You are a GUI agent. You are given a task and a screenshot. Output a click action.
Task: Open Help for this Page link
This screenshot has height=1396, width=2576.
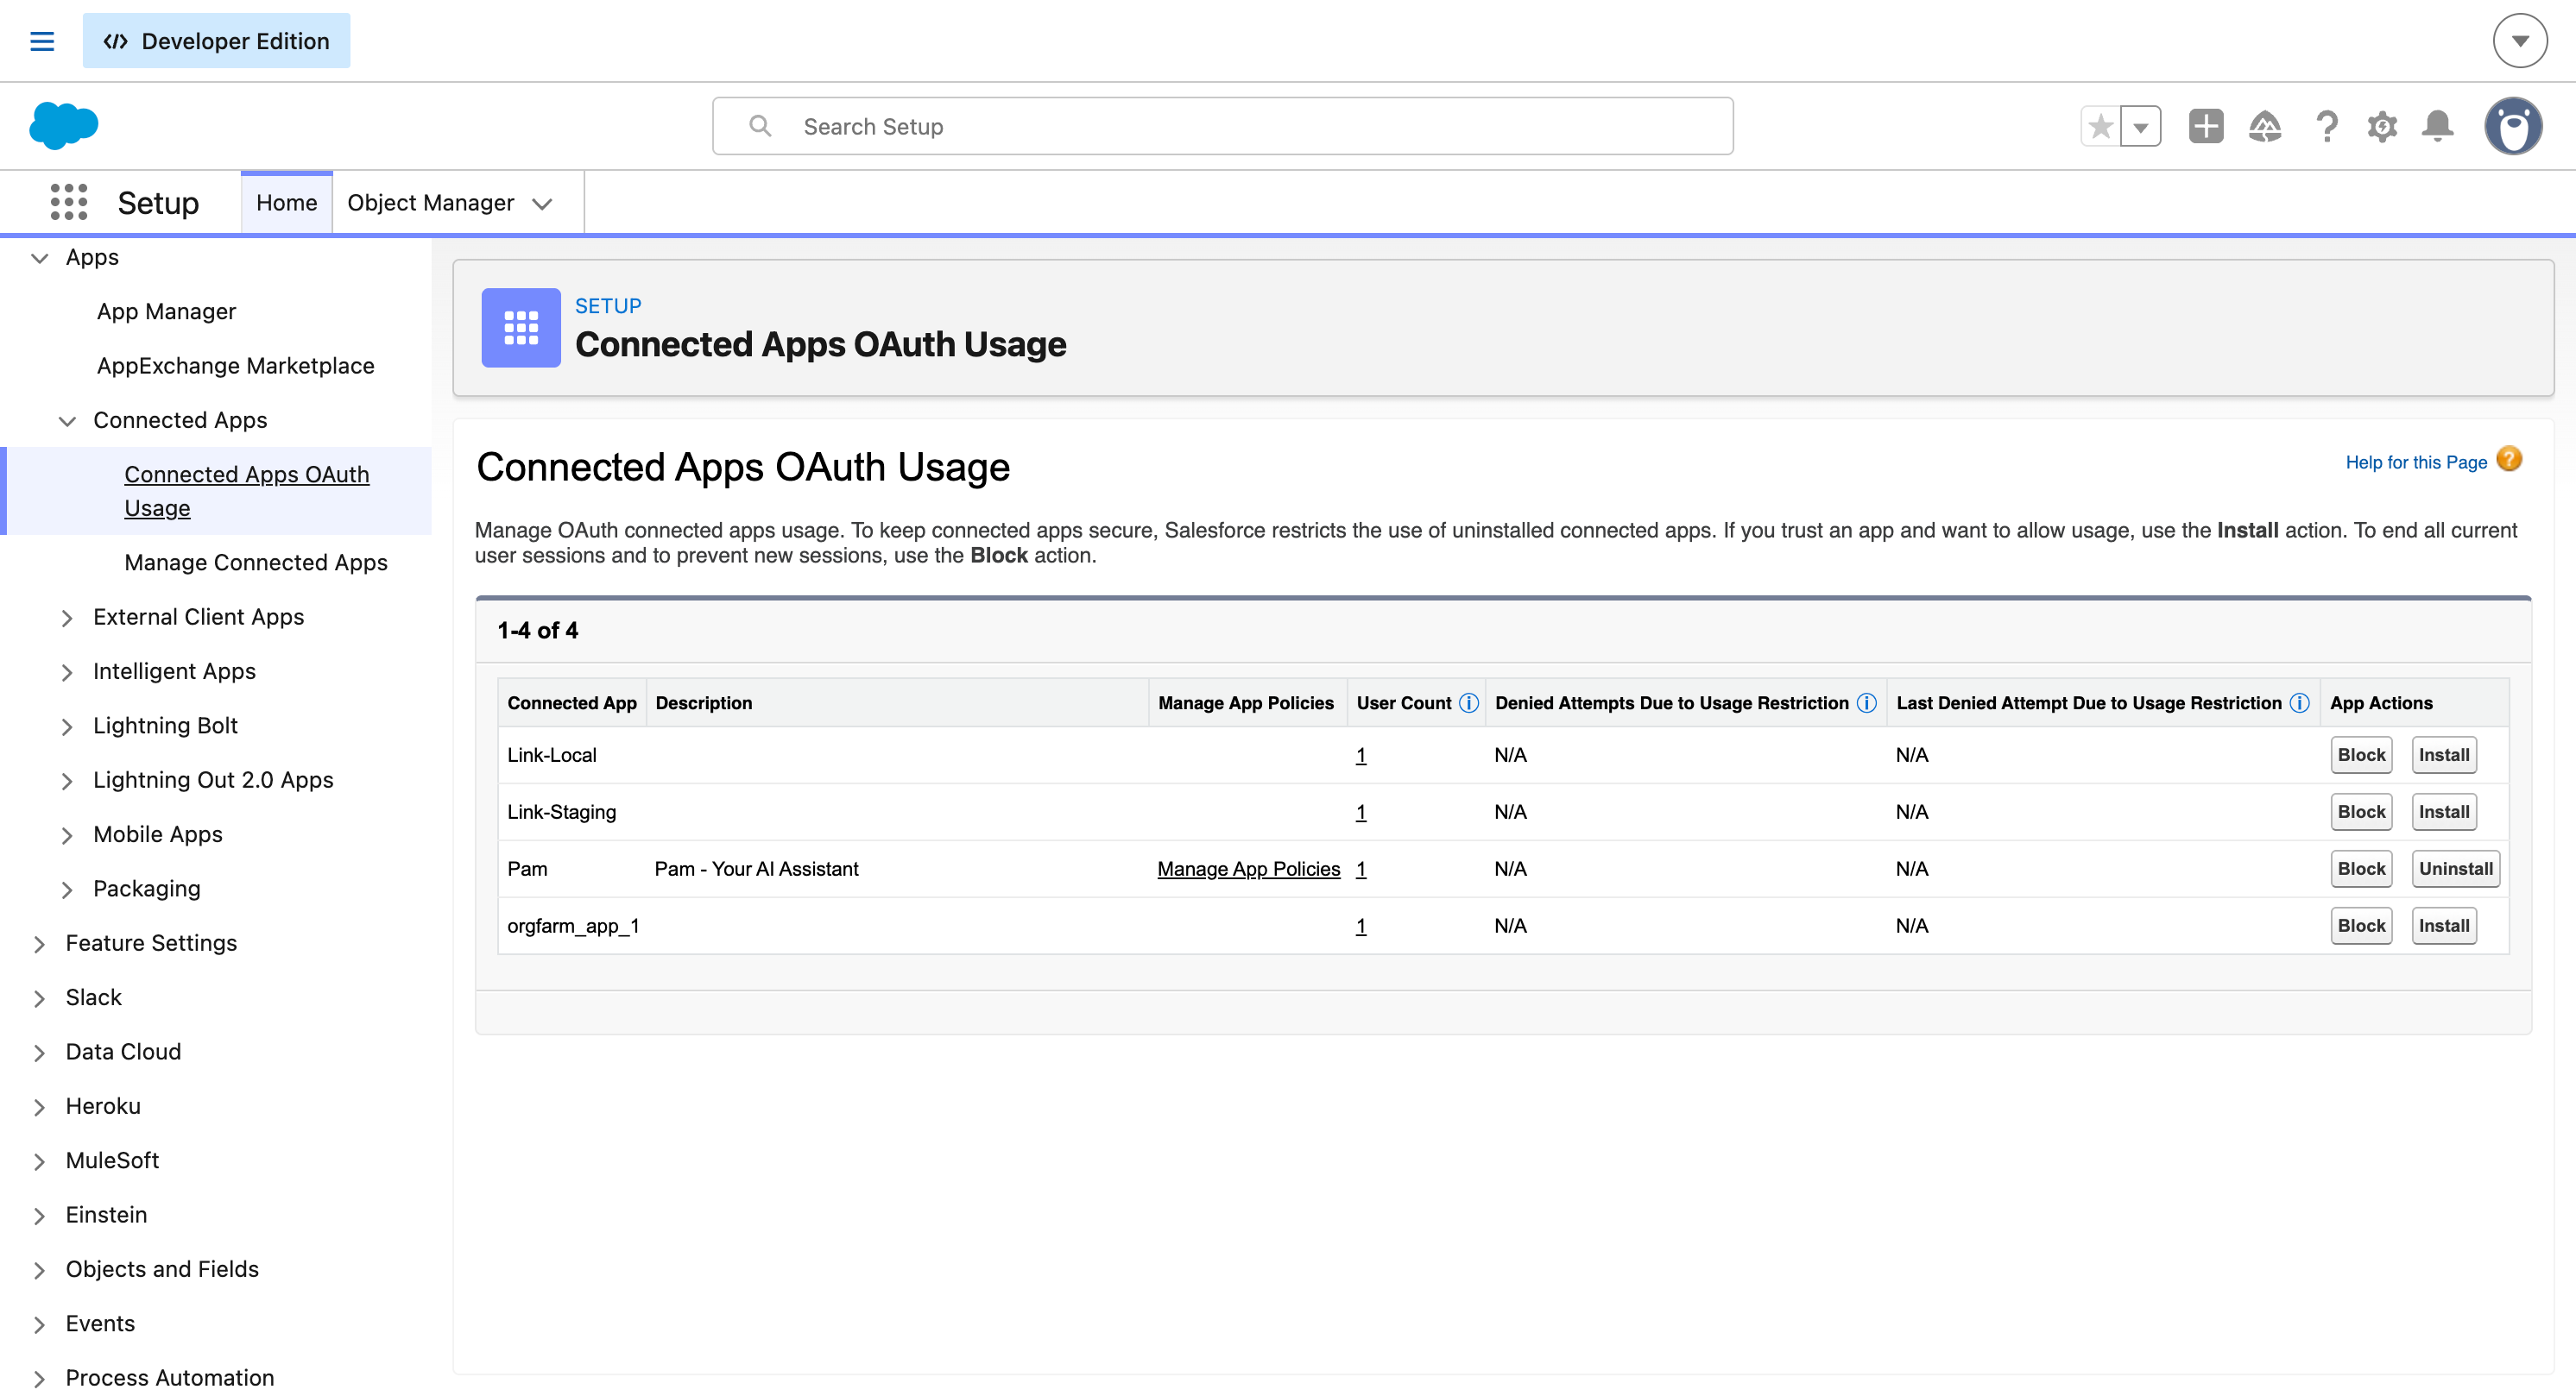pos(2416,462)
